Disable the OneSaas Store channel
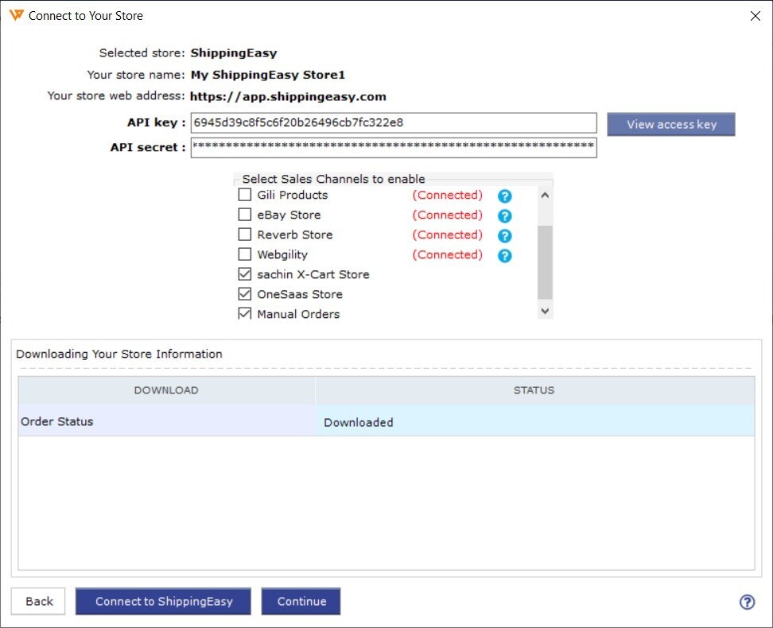Screen dimensions: 773x628 click(245, 294)
